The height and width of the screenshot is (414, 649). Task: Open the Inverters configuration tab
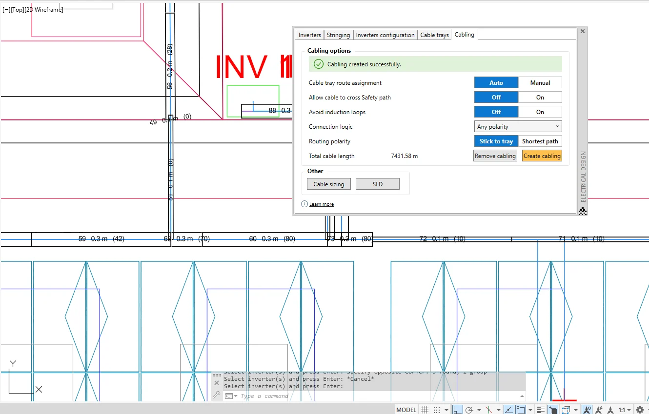[x=385, y=35]
